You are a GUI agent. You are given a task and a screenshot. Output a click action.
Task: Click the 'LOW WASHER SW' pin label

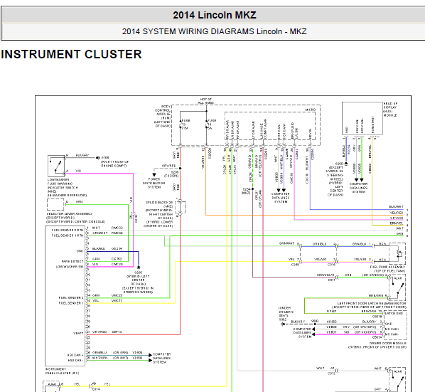pyautogui.click(x=70, y=267)
